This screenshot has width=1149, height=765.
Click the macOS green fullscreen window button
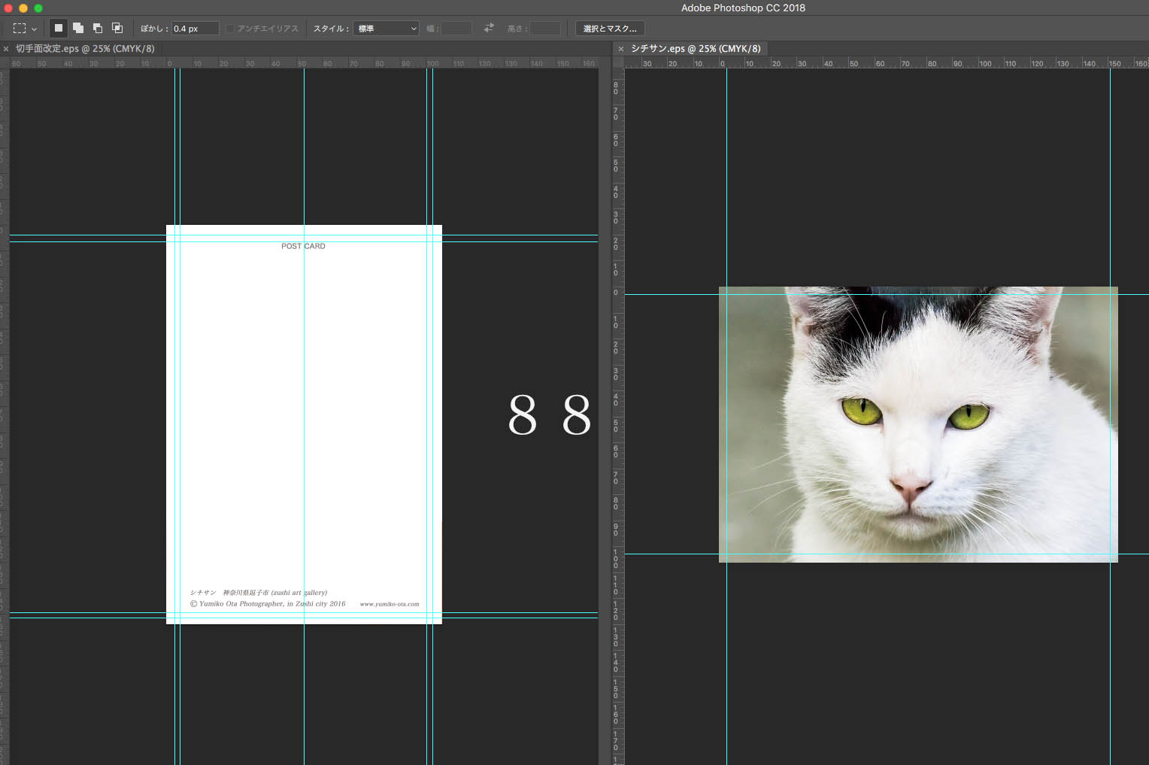[x=38, y=8]
